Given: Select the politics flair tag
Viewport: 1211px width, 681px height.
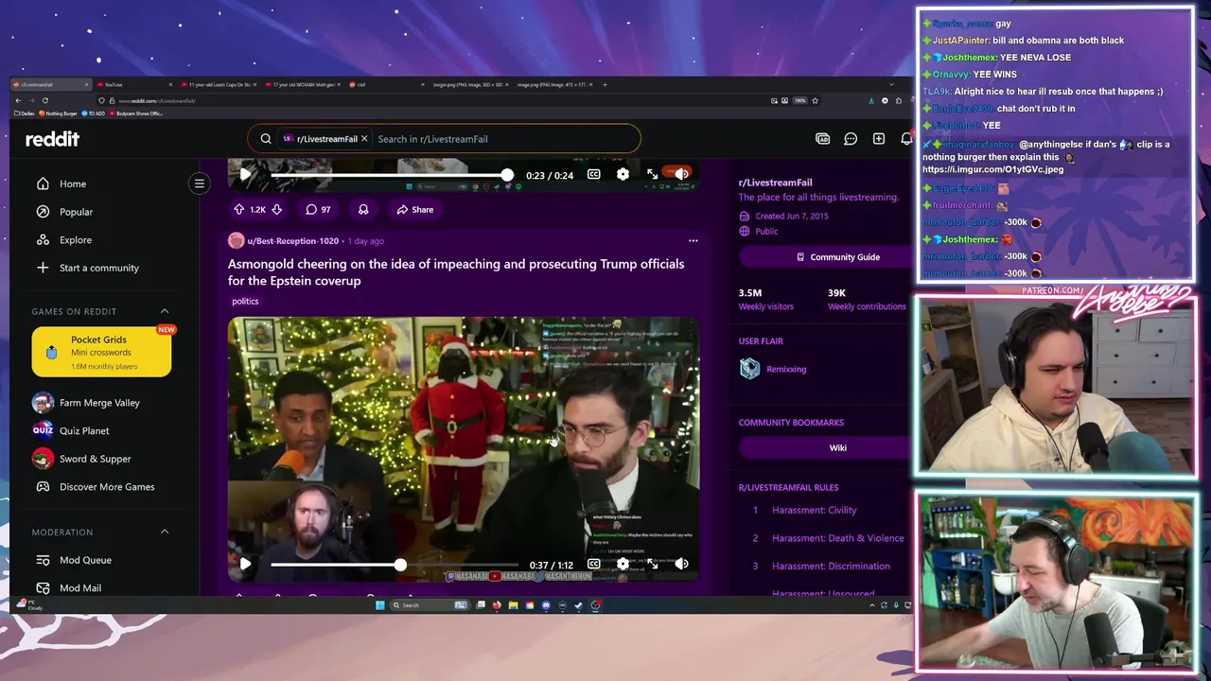Looking at the screenshot, I should [x=245, y=301].
